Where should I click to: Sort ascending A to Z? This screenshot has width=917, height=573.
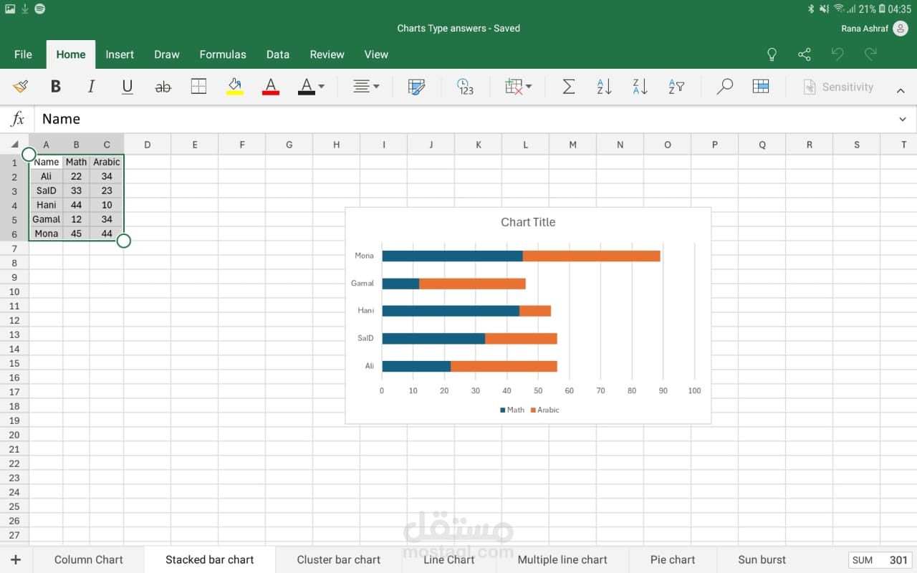pos(604,87)
